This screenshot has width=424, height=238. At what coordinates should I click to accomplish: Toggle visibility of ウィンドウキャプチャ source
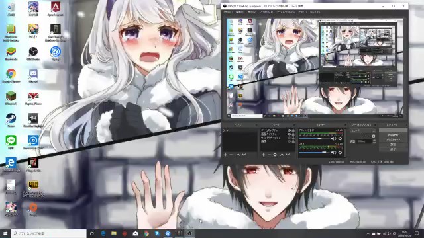289,138
